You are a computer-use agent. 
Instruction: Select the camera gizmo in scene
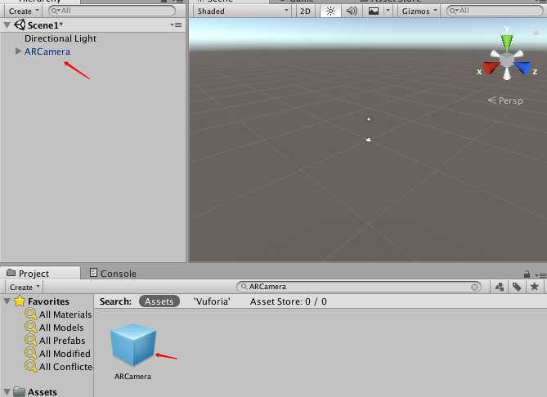point(369,140)
